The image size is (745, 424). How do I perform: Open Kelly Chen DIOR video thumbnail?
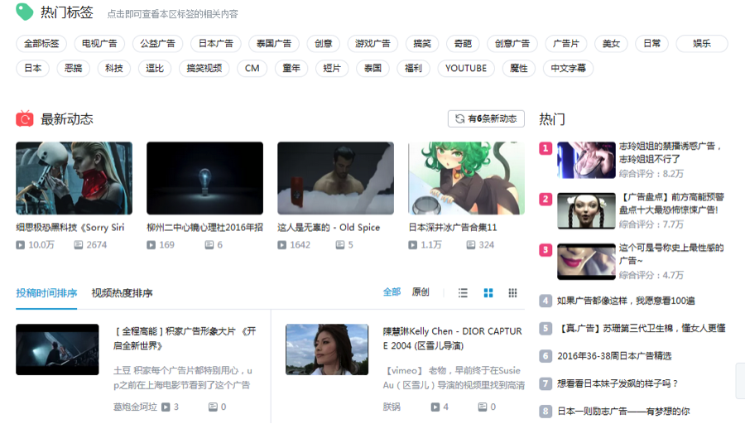(x=327, y=349)
